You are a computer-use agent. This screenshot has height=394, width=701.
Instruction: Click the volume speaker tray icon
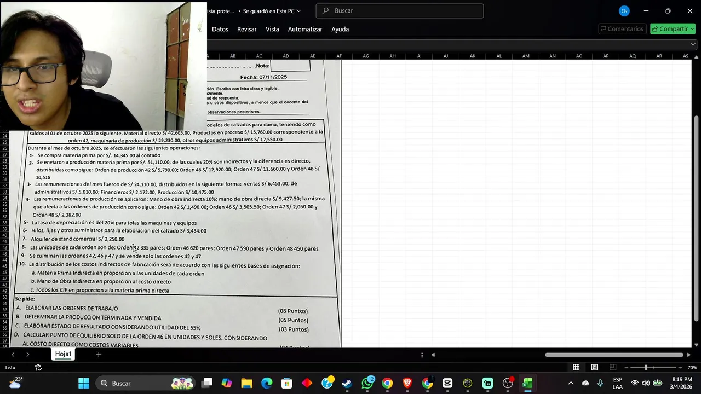point(646,383)
